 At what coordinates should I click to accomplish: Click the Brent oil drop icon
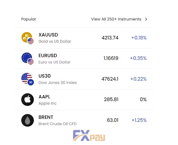[x=27, y=120]
